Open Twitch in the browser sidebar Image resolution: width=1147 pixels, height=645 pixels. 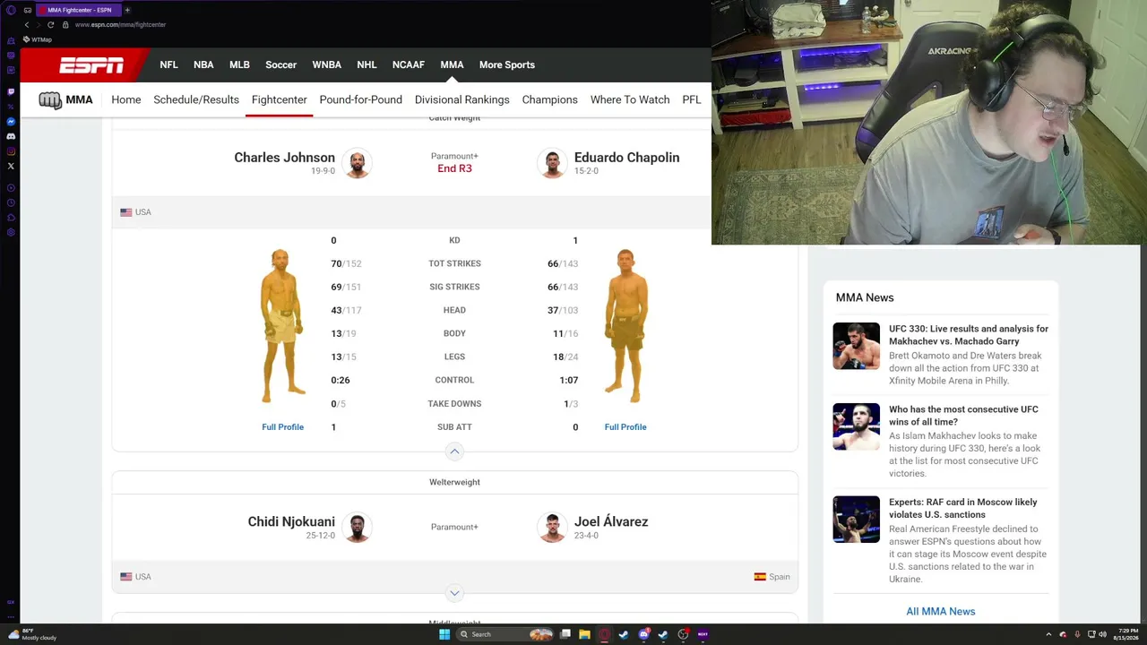point(11,91)
